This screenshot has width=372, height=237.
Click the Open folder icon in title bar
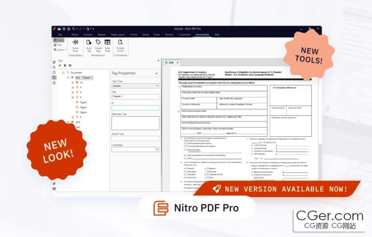59,28
